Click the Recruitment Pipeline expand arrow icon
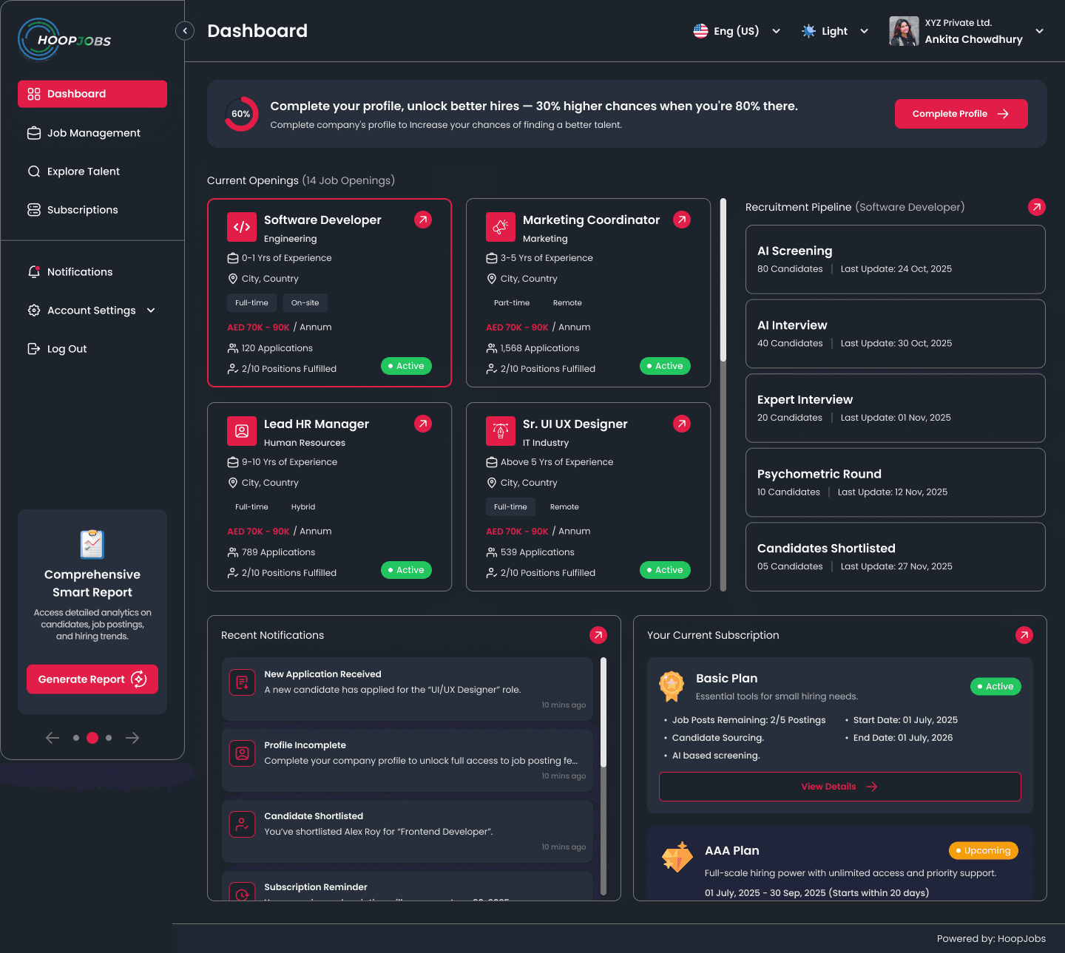This screenshot has width=1065, height=953. 1036,207
